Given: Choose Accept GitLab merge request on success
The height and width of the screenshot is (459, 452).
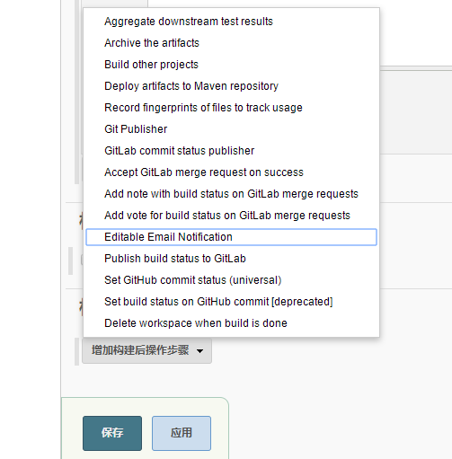Looking at the screenshot, I should tap(231, 172).
